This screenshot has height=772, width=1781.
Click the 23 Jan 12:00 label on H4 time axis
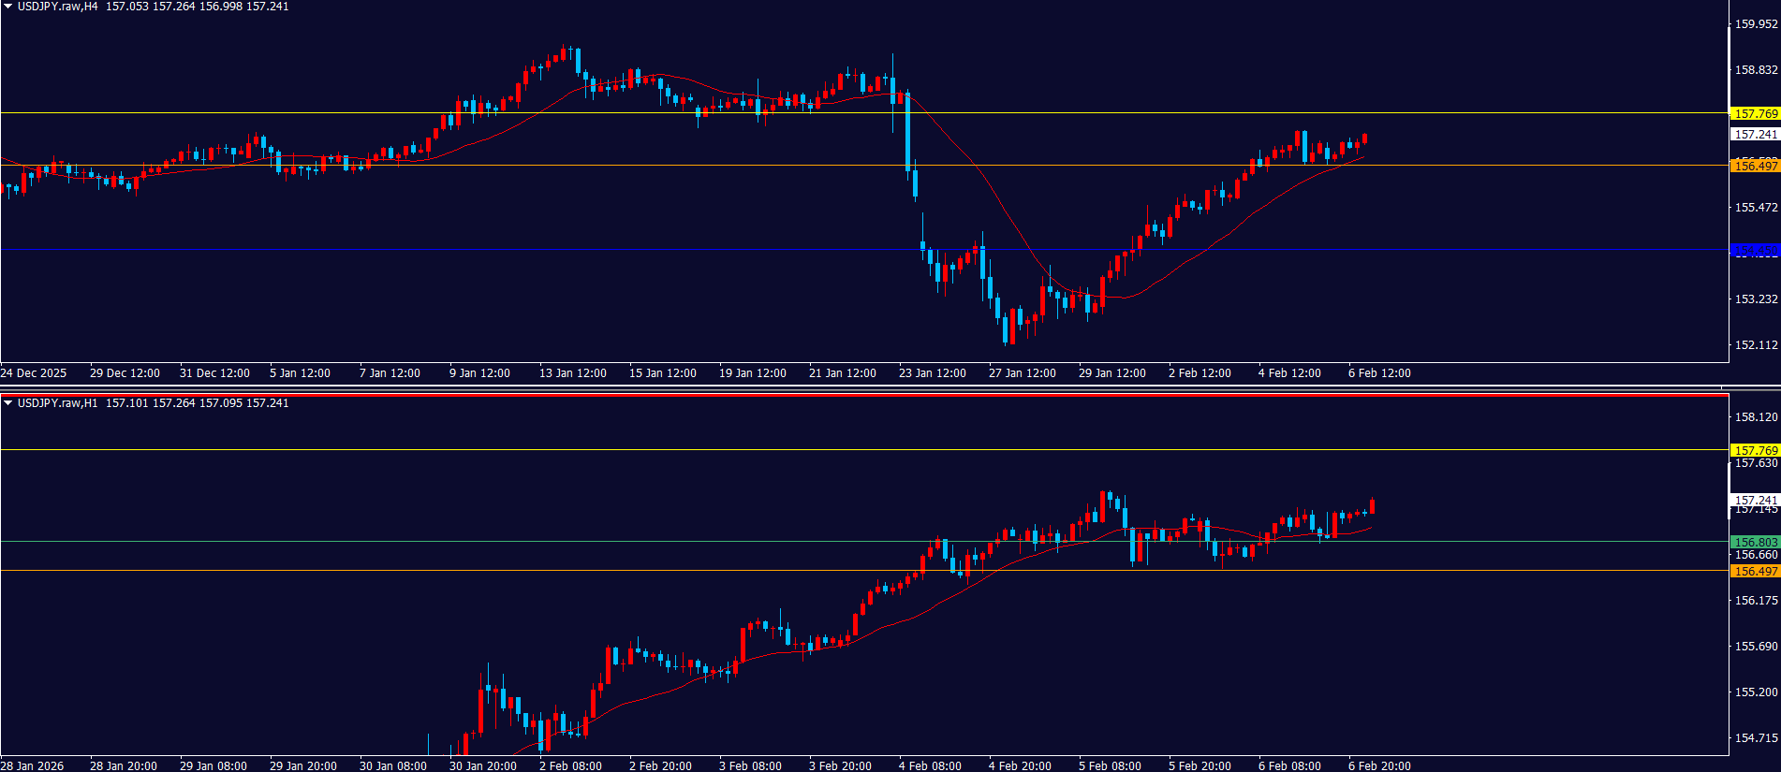[x=932, y=373]
